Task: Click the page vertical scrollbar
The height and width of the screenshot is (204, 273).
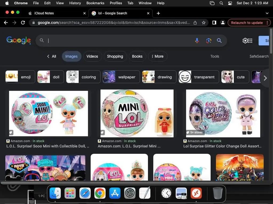Action: click(x=271, y=42)
